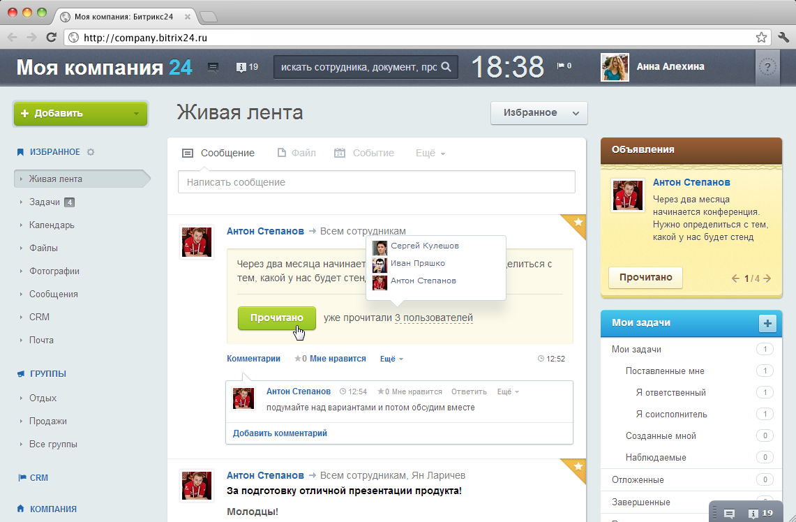Image resolution: width=796 pixels, height=522 pixels.
Task: Open Сообщения in sidebar
Action: pos(53,294)
